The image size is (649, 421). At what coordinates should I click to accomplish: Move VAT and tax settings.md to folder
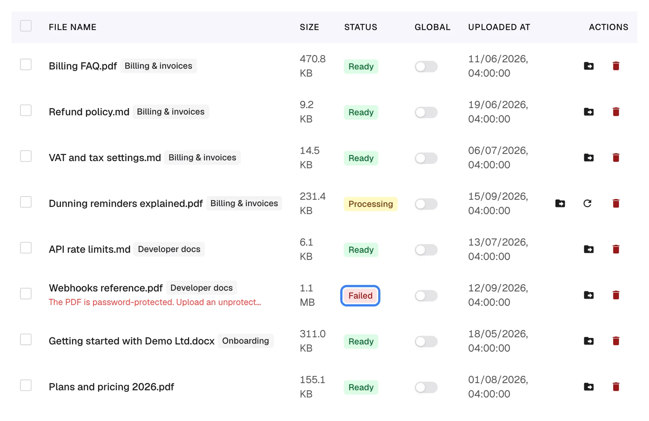coord(588,158)
